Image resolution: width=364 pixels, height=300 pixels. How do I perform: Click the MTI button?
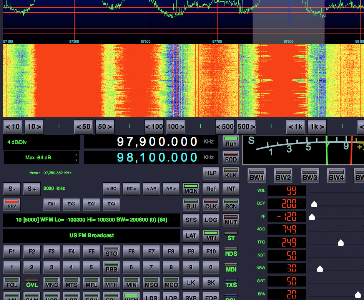(211, 236)
